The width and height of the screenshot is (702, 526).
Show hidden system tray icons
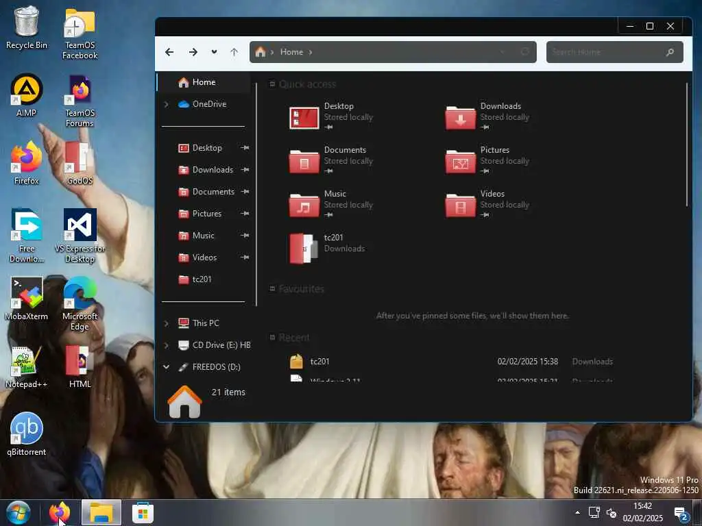click(x=577, y=512)
